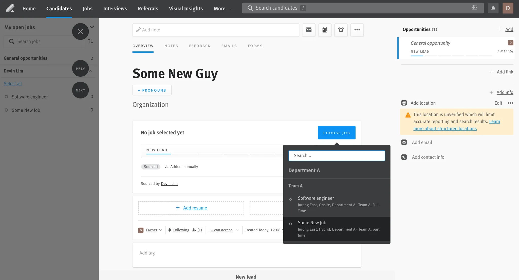Image resolution: width=519 pixels, height=280 pixels.
Task: Open Visual Insights in top navigation
Action: (186, 9)
